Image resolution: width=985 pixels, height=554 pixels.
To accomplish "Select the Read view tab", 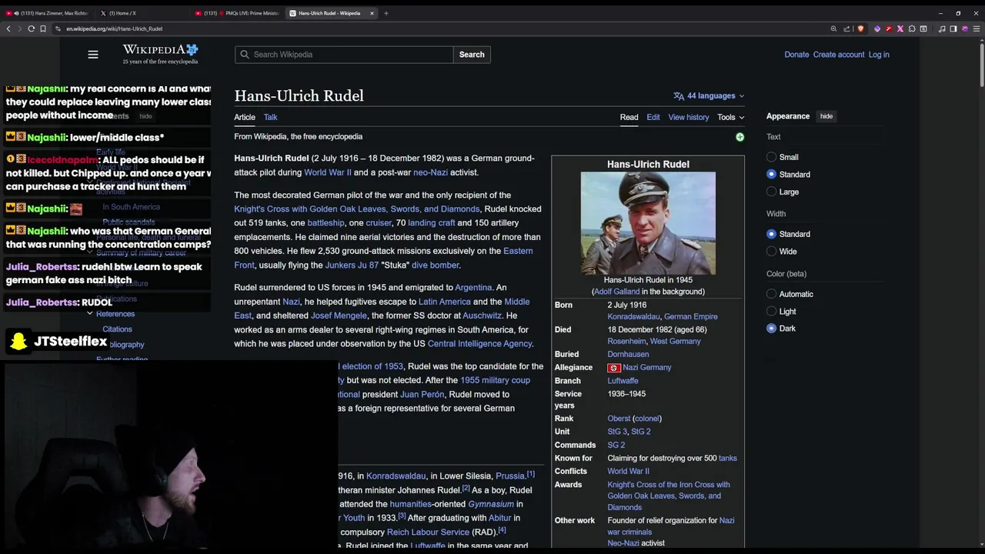I will pyautogui.click(x=629, y=118).
